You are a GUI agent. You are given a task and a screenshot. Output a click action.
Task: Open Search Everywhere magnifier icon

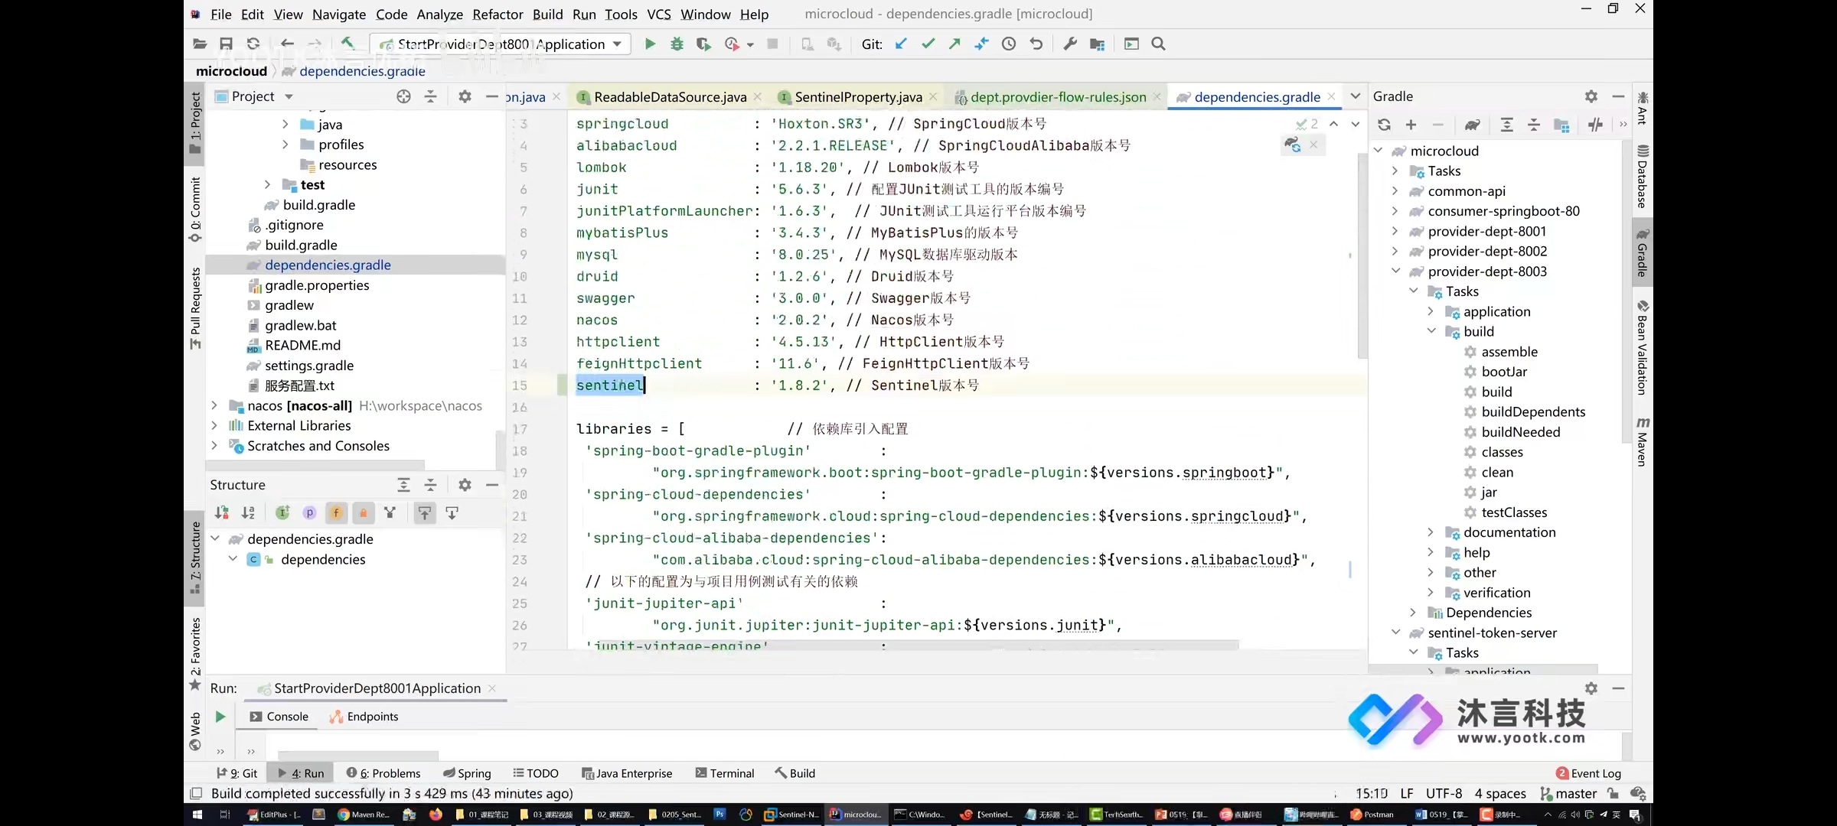pyautogui.click(x=1158, y=44)
